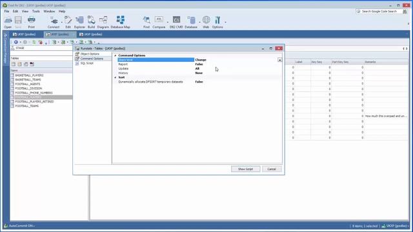The width and height of the screenshot is (413, 232).
Task: Open dropdown arrow next to Database
Action: pyautogui.click(x=199, y=22)
